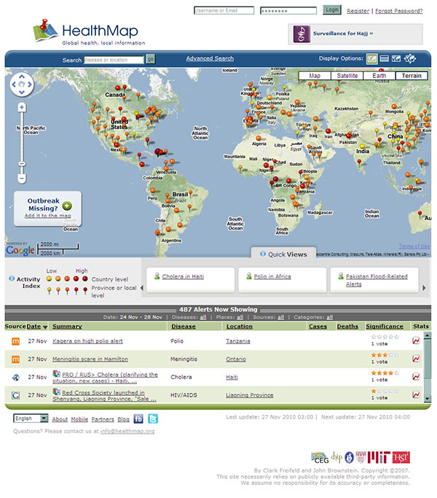Select the map view display option icon
The image size is (437, 498).
(x=372, y=59)
